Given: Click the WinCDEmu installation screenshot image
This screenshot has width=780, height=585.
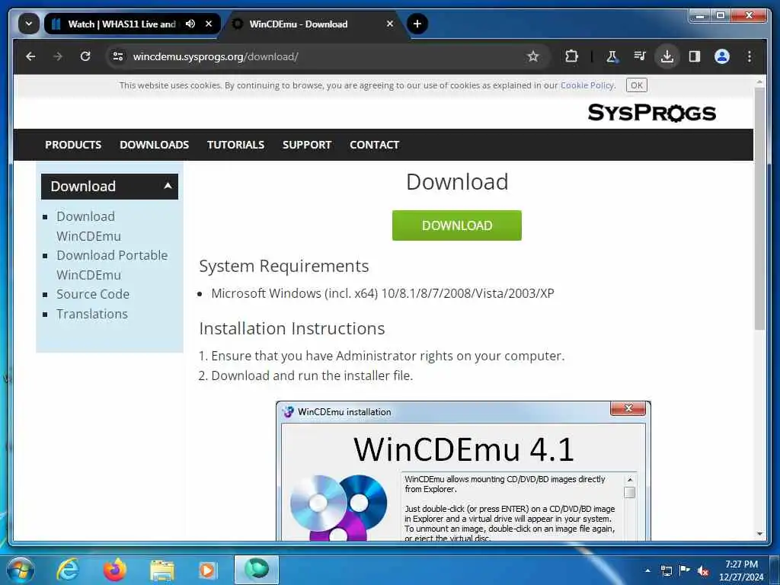Looking at the screenshot, I should (463, 471).
